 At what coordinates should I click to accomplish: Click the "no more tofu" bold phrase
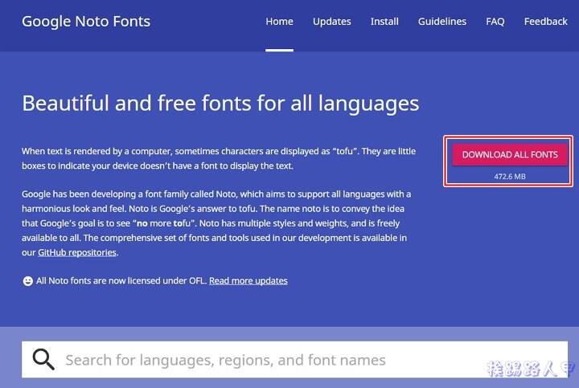163,223
